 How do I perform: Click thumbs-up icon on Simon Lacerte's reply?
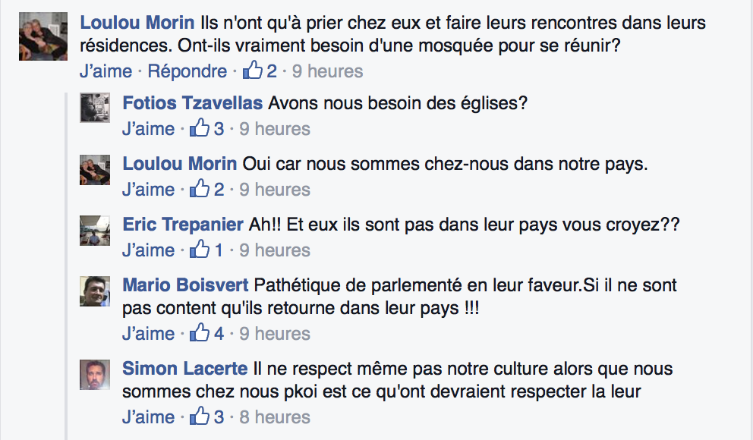[199, 416]
